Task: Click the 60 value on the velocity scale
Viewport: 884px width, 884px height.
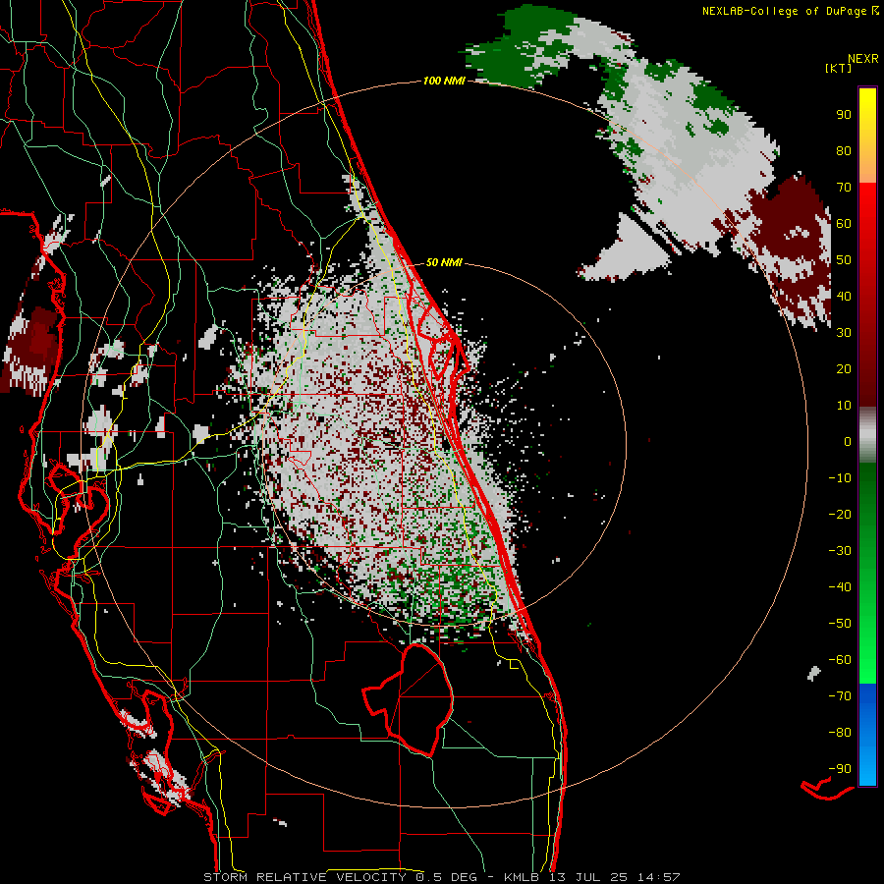Action: point(844,224)
